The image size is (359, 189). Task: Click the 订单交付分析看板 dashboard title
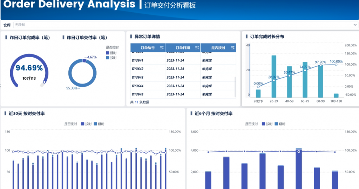[170, 5]
